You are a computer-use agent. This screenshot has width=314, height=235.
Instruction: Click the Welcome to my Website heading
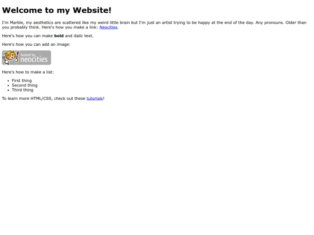pyautogui.click(x=56, y=10)
